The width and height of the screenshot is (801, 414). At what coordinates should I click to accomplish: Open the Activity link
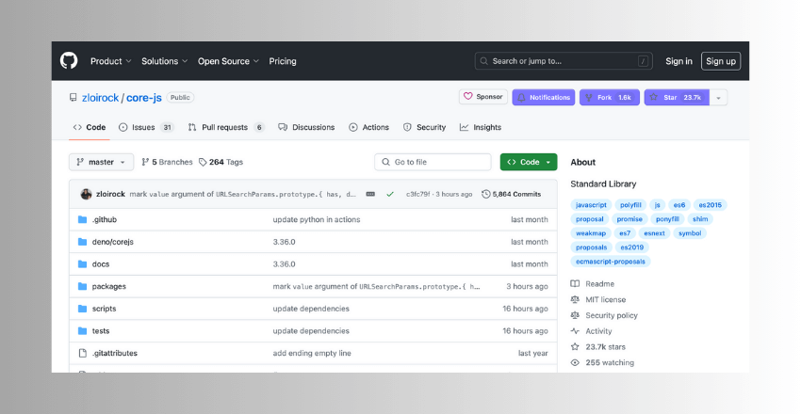click(592, 331)
